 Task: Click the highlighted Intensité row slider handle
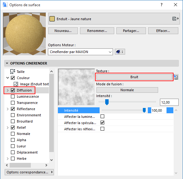(x=144, y=110)
